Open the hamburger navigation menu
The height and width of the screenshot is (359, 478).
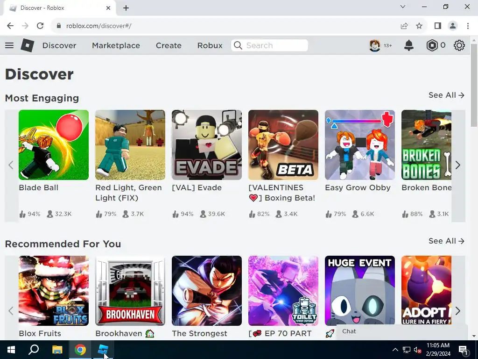pyautogui.click(x=9, y=45)
